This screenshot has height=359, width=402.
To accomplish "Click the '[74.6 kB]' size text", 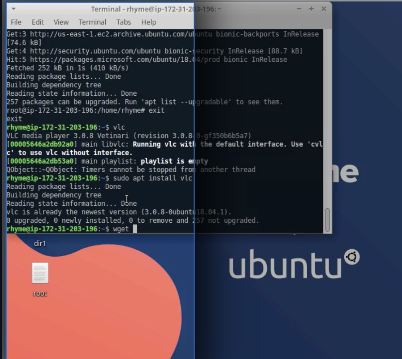I will pos(24,43).
